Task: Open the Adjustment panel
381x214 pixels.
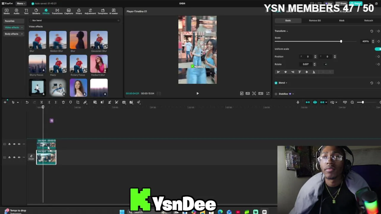Action: pyautogui.click(x=90, y=11)
